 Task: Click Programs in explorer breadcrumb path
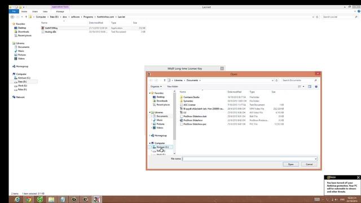88,17
